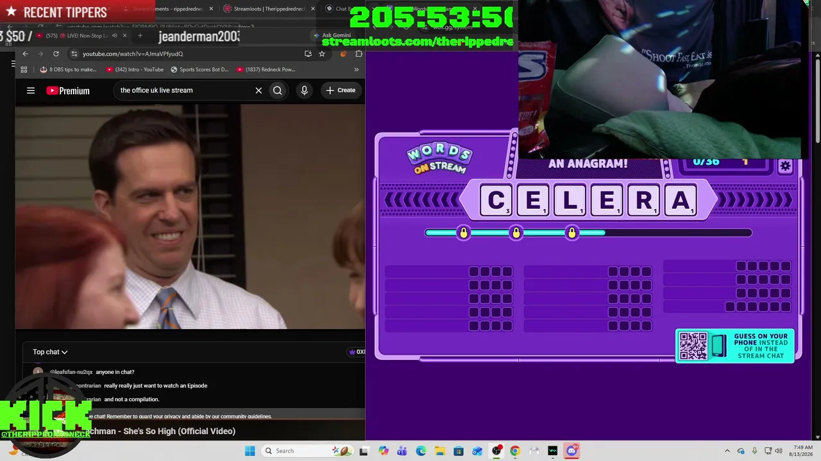Click the third lock on progress bar
This screenshot has width=821, height=461.
click(572, 233)
